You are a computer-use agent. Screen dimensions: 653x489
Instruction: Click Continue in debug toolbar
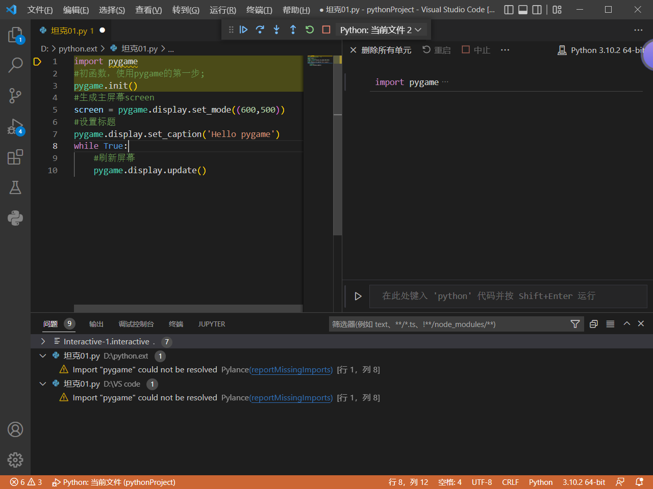(244, 30)
